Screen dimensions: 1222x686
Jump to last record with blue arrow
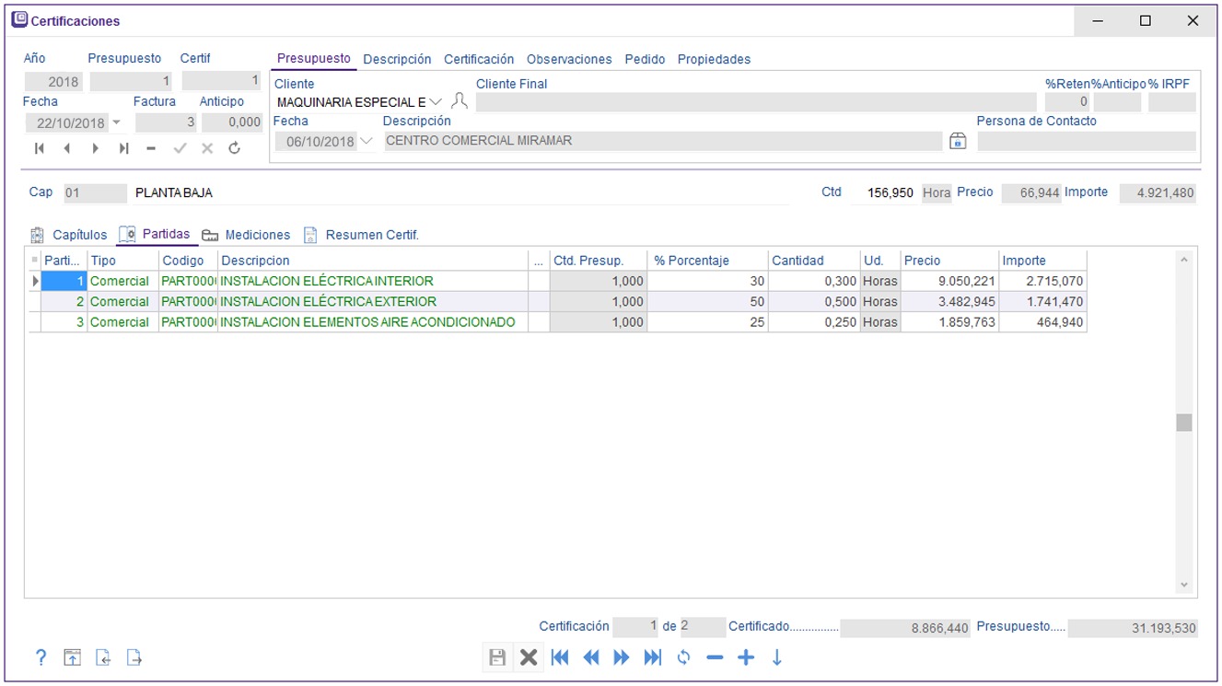[x=653, y=657]
